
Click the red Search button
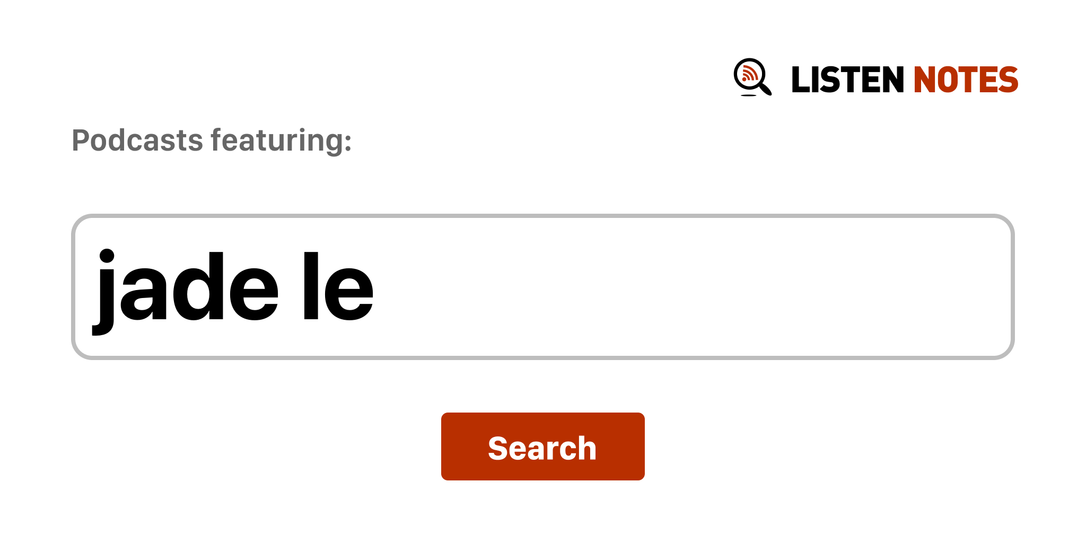(x=542, y=446)
